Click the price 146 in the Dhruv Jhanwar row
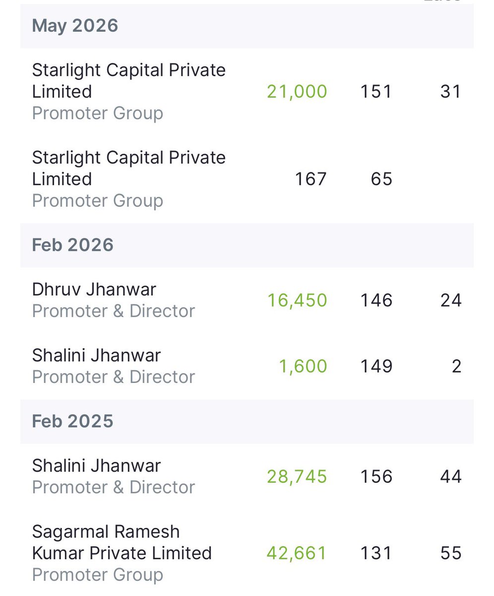The image size is (494, 596). click(376, 300)
